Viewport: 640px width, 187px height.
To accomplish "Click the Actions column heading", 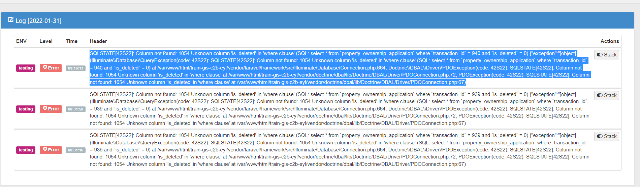I will [x=610, y=41].
